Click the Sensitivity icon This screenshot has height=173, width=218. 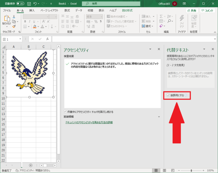(x=194, y=18)
